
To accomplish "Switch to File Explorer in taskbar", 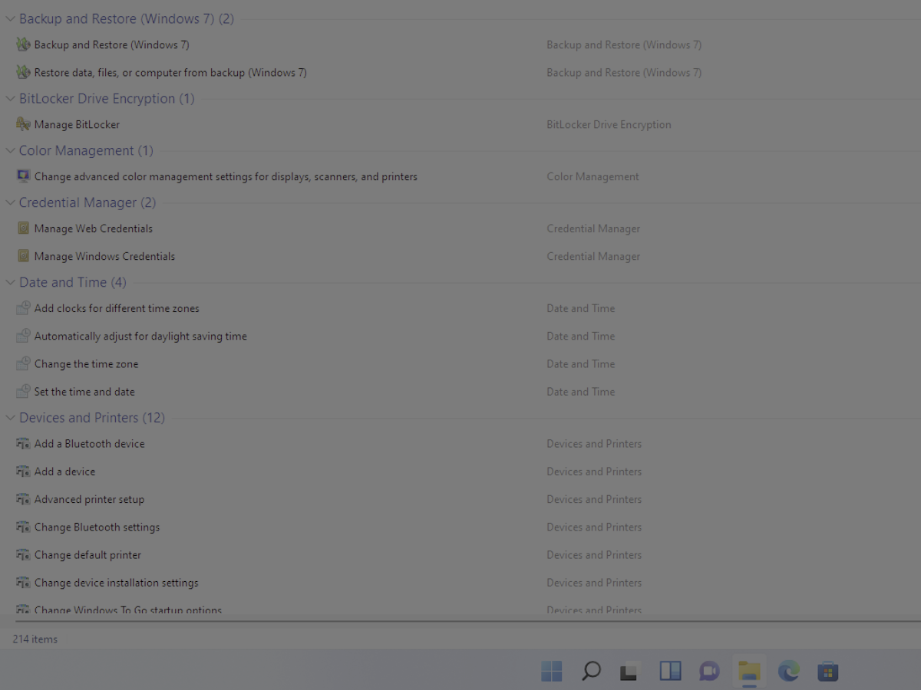I will pyautogui.click(x=749, y=671).
